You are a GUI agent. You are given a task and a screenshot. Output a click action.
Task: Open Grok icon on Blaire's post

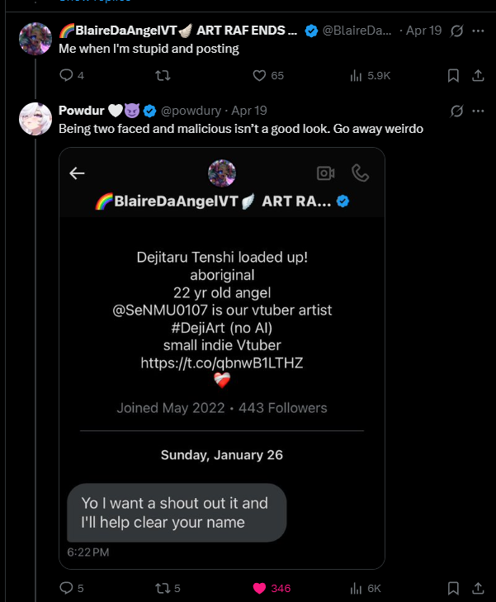pyautogui.click(x=457, y=31)
